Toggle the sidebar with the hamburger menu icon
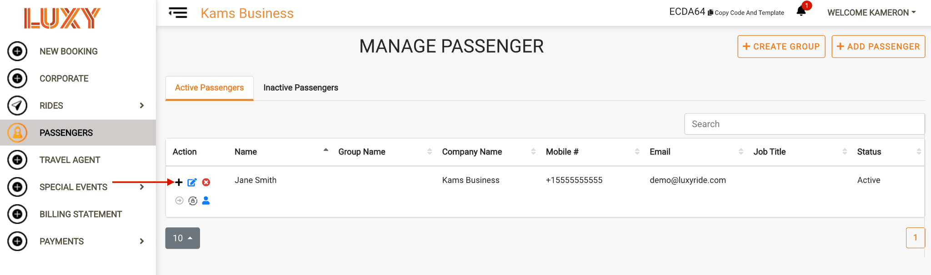The height and width of the screenshot is (275, 931). coord(178,13)
